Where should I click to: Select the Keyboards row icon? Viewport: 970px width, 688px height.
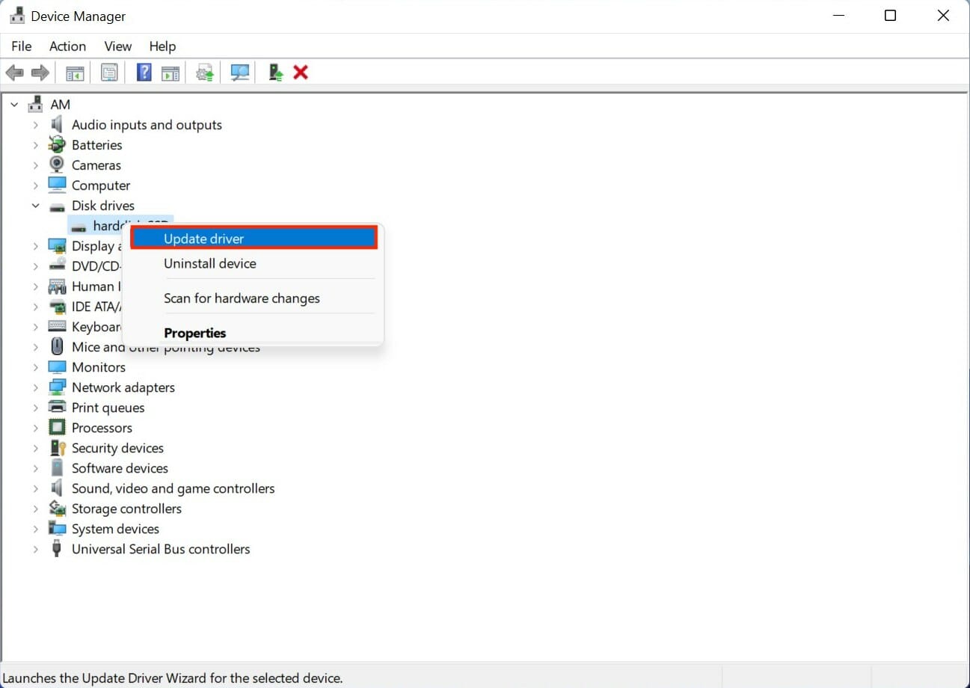tap(57, 327)
